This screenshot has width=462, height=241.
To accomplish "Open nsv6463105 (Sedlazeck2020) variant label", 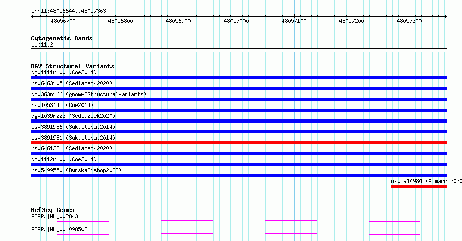I will (x=72, y=83).
